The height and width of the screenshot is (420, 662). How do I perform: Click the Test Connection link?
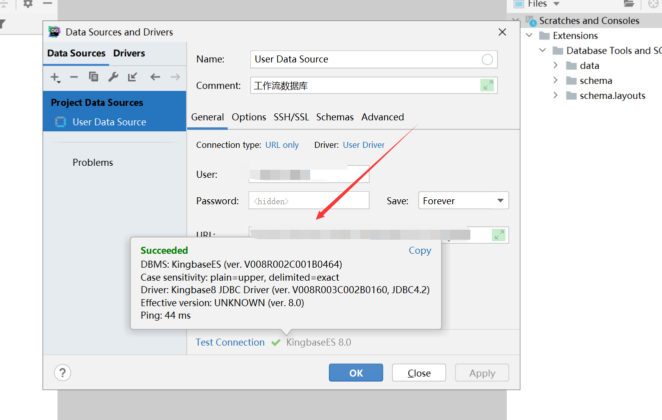click(230, 343)
